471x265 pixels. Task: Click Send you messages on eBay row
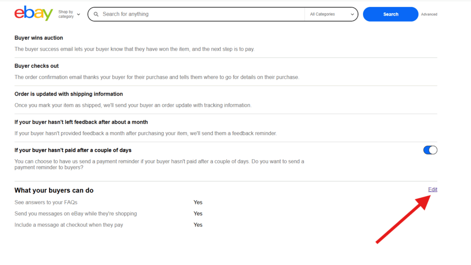(75, 213)
